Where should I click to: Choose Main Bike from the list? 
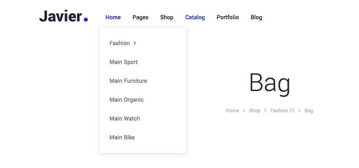tap(122, 137)
